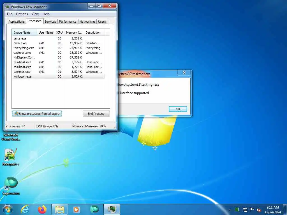Maximize the Windows Task Manager window
This screenshot has width=287, height=215.
(99, 6)
